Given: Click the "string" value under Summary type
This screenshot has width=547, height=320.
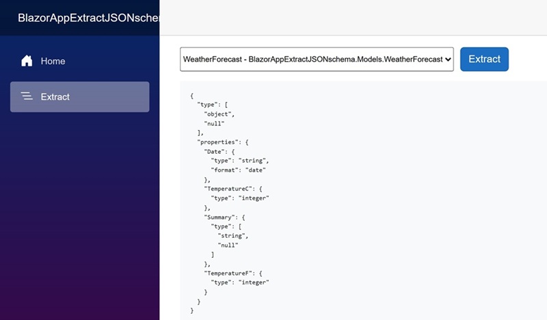Looking at the screenshot, I should coord(232,236).
